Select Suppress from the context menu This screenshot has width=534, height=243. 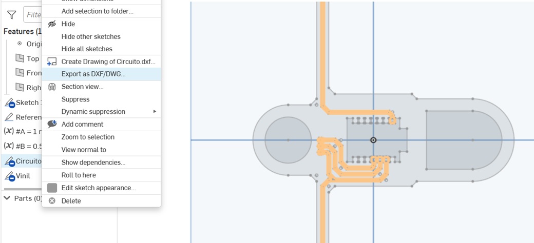(x=75, y=99)
